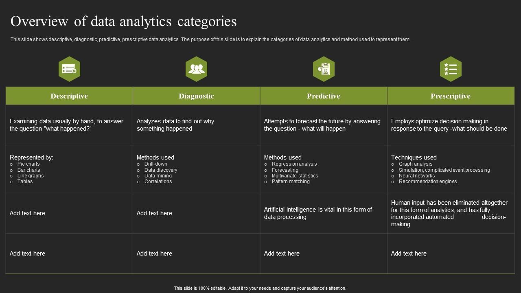
Task: Click the optimize decision making definition cell
Action: point(449,125)
